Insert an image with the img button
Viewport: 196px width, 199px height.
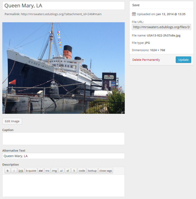click(54, 171)
